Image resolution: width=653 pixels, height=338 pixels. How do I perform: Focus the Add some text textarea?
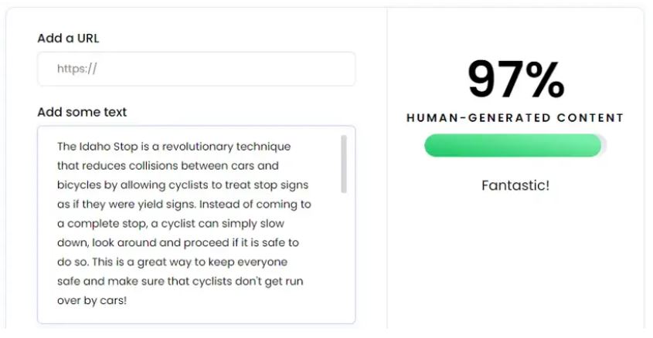196,225
